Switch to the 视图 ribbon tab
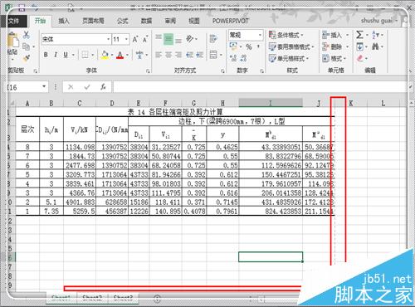Viewport: 415px width, 307px height. coord(194,21)
